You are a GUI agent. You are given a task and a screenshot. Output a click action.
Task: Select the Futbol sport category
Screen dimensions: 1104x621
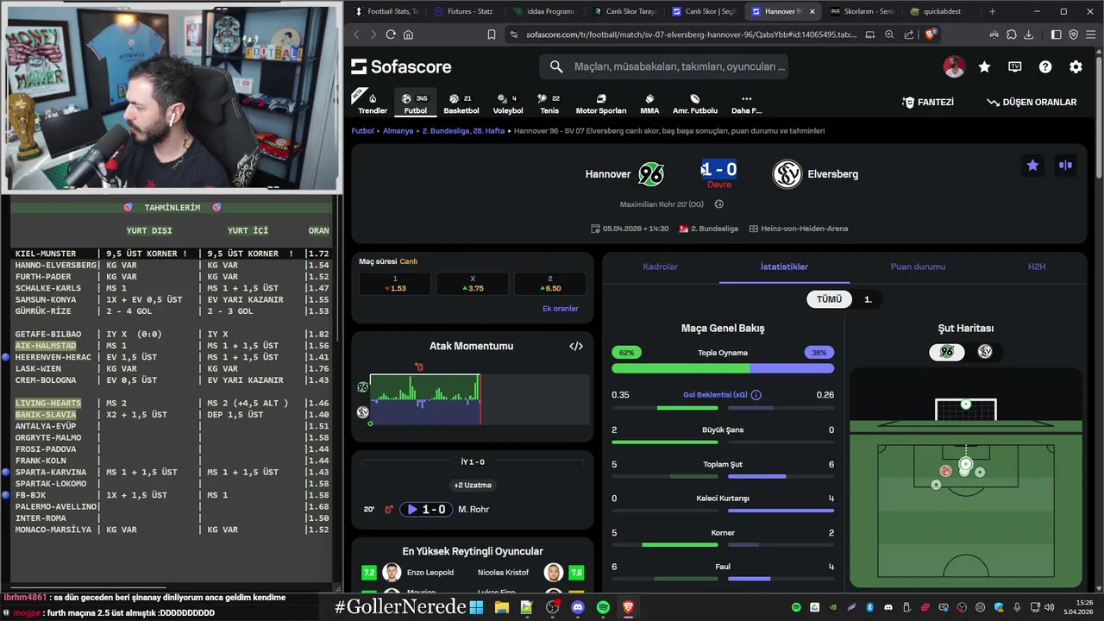(416, 103)
